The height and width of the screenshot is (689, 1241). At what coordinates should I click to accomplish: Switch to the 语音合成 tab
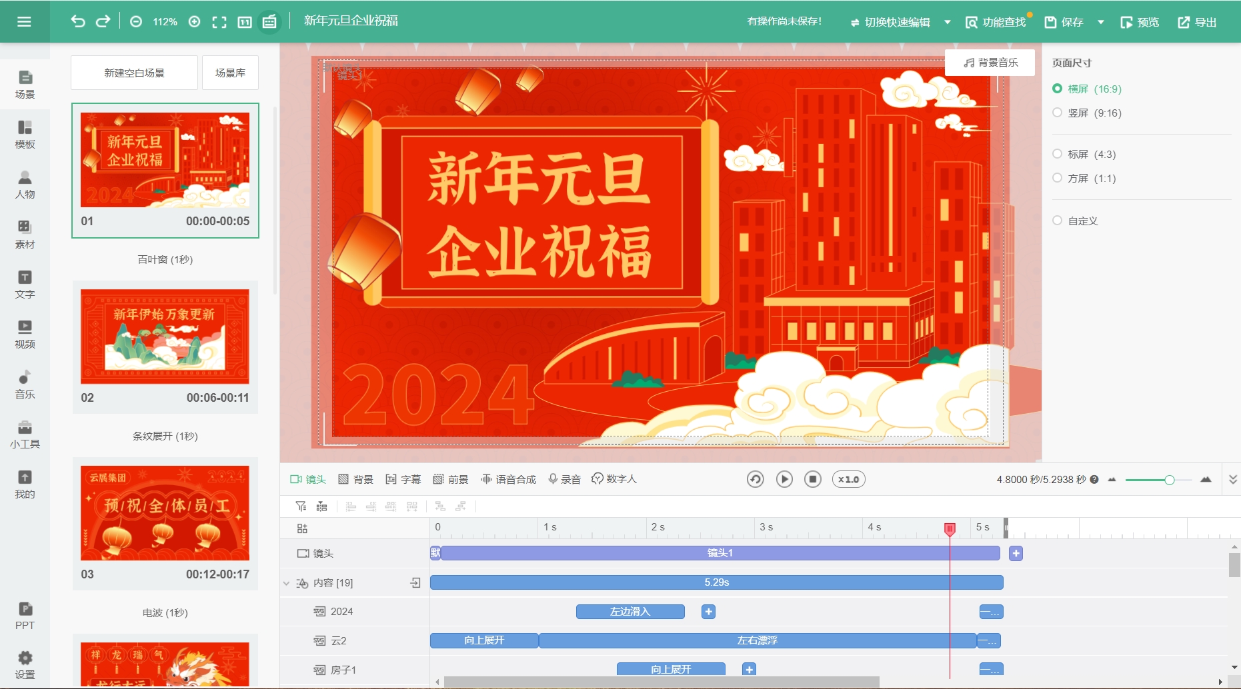point(509,480)
